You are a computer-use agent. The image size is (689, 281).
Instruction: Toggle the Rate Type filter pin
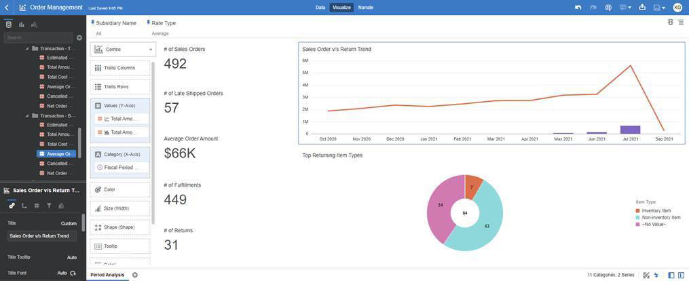(148, 22)
